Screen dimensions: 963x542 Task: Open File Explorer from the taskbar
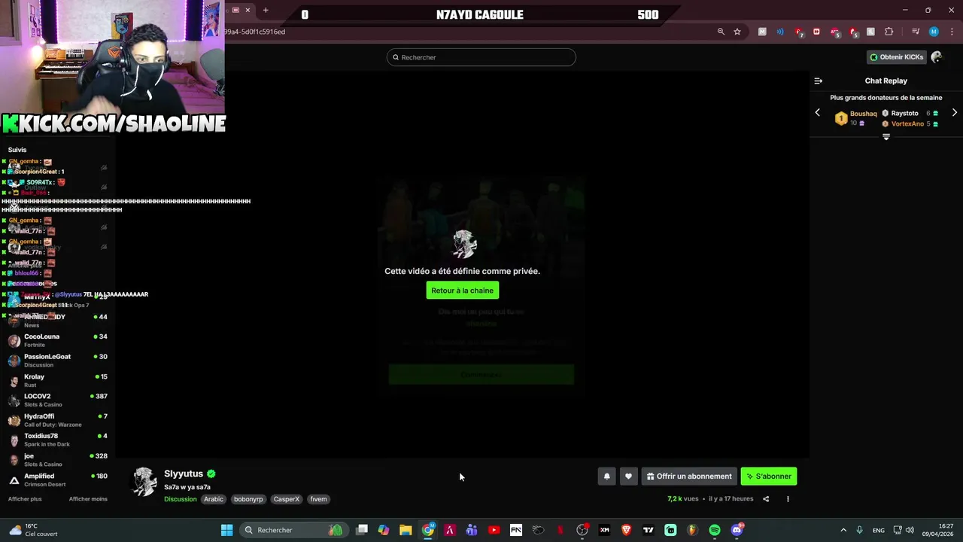tap(406, 530)
